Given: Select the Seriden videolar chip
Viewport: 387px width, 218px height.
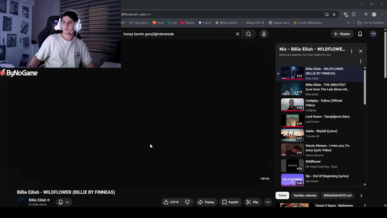Looking at the screenshot, I should coord(305,196).
